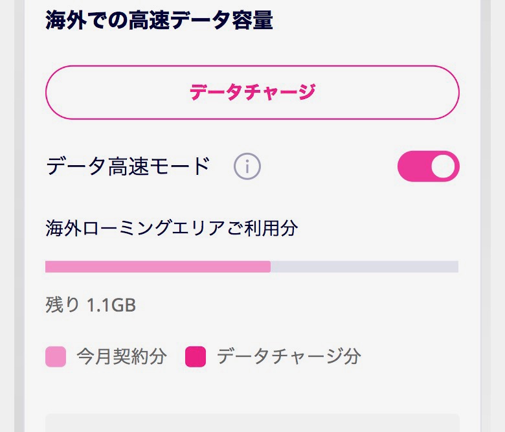
Task: Click the magenta データチャージ分 legend square
Action: pyautogui.click(x=196, y=357)
